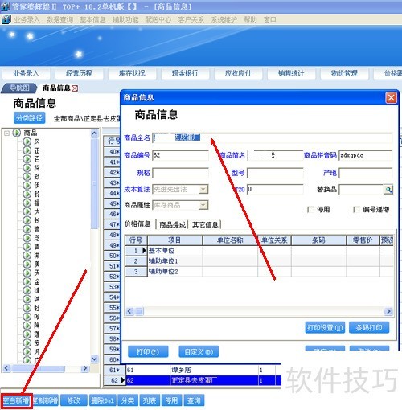Open the 商品属性 dropdown

[x=203, y=206]
